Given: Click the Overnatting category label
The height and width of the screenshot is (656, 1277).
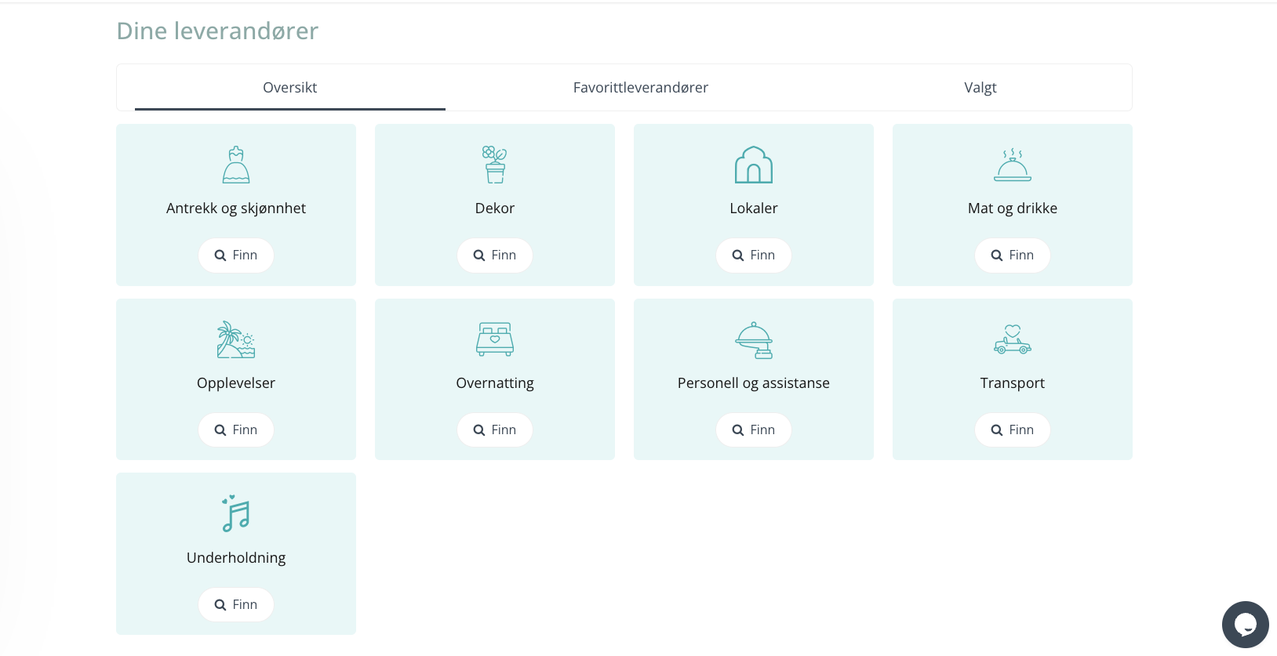Looking at the screenshot, I should tap(495, 383).
